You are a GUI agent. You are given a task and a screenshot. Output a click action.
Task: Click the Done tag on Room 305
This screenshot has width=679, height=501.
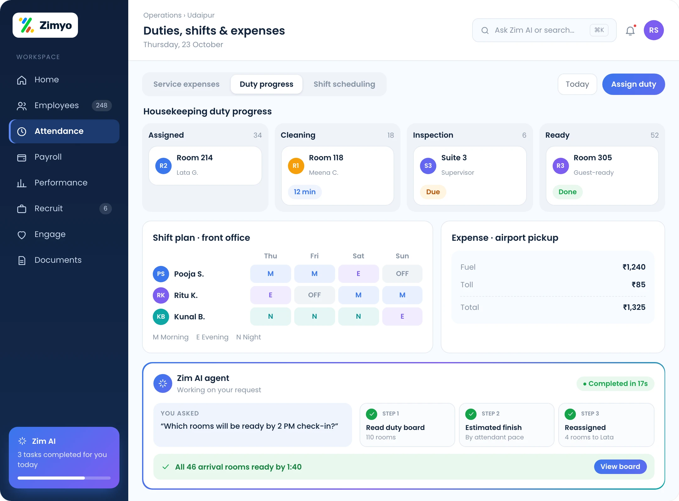click(x=567, y=192)
